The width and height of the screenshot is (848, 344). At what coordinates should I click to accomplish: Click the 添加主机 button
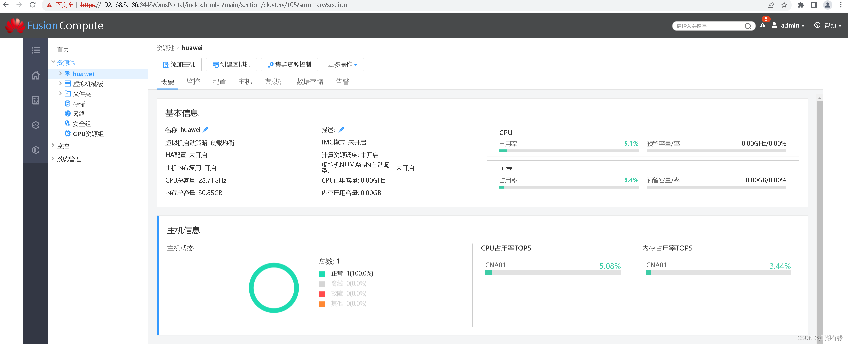coord(179,65)
